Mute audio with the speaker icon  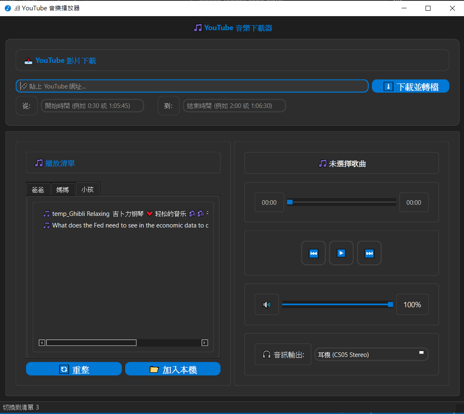click(x=267, y=305)
